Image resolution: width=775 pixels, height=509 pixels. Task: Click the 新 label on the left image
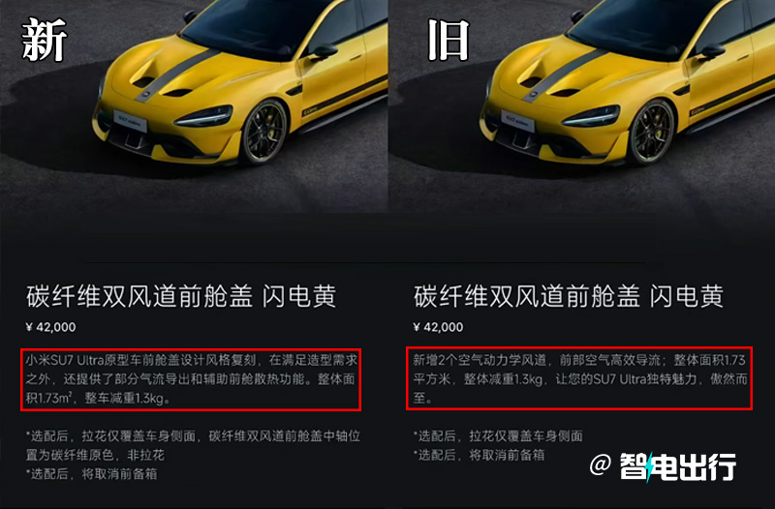point(45,40)
